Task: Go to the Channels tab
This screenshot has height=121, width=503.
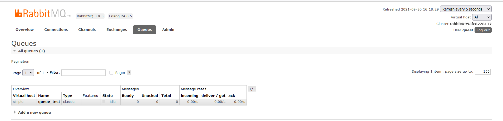Action: pyautogui.click(x=87, y=30)
